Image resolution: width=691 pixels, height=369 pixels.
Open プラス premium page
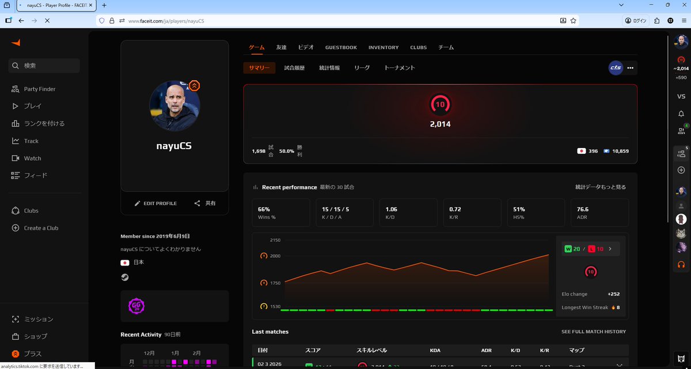pyautogui.click(x=26, y=353)
